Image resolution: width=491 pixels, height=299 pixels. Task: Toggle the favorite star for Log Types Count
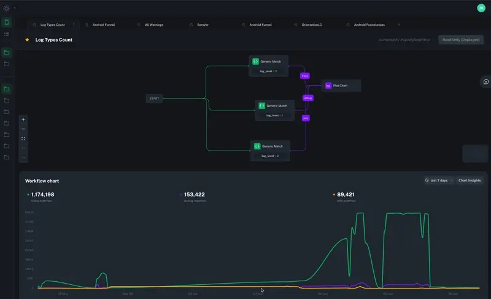(27, 40)
